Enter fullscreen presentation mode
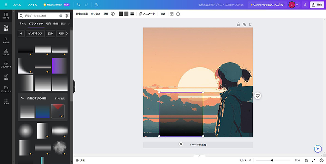 [x=313, y=160]
